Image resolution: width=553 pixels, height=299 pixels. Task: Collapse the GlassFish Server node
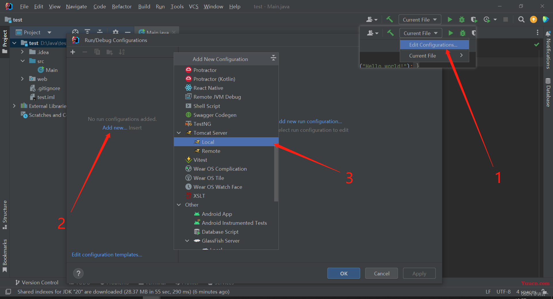[187, 241]
